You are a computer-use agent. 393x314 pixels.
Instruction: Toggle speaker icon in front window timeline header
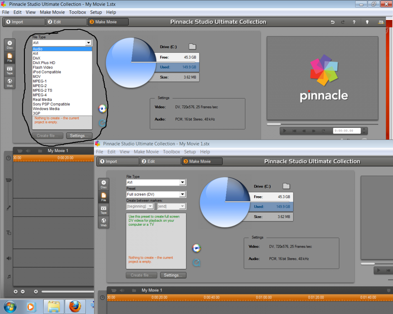(122, 290)
